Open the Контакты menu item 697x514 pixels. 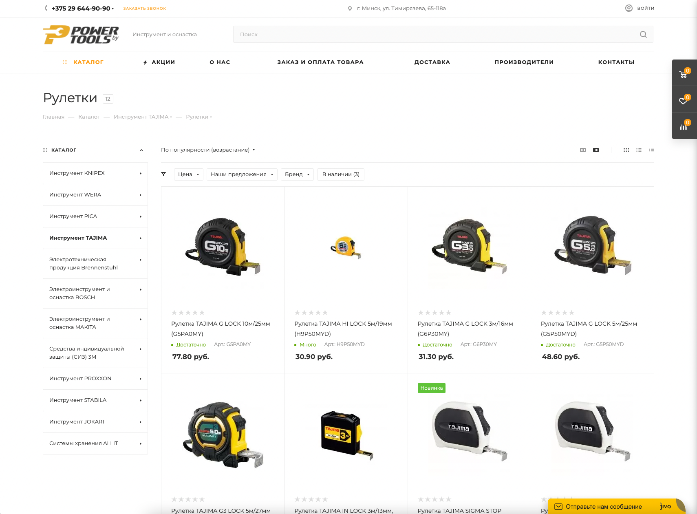tap(616, 62)
